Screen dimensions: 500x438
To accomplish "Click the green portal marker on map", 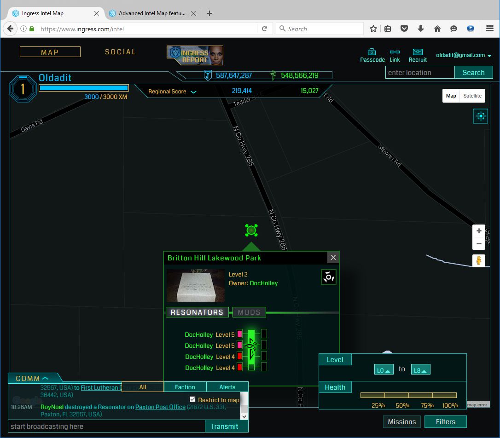I will [x=251, y=230].
